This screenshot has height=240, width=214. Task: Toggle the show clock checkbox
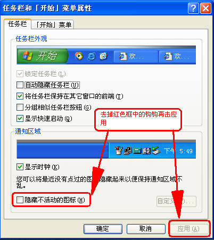point(20,167)
